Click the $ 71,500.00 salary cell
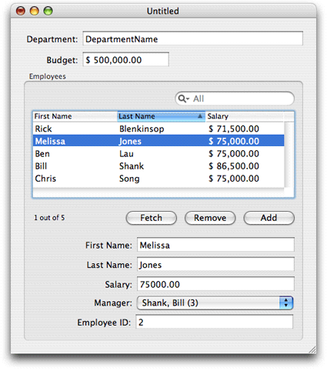 click(234, 129)
